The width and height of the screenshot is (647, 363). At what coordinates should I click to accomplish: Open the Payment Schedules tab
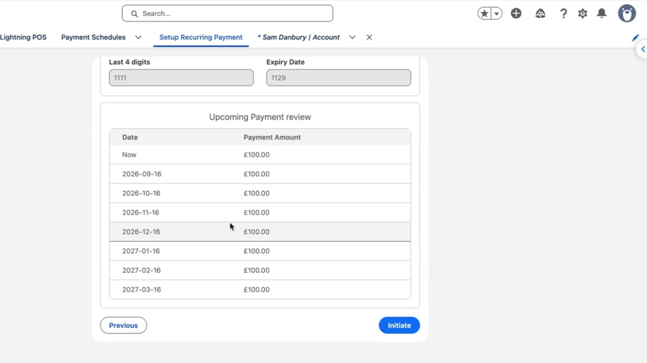click(93, 37)
